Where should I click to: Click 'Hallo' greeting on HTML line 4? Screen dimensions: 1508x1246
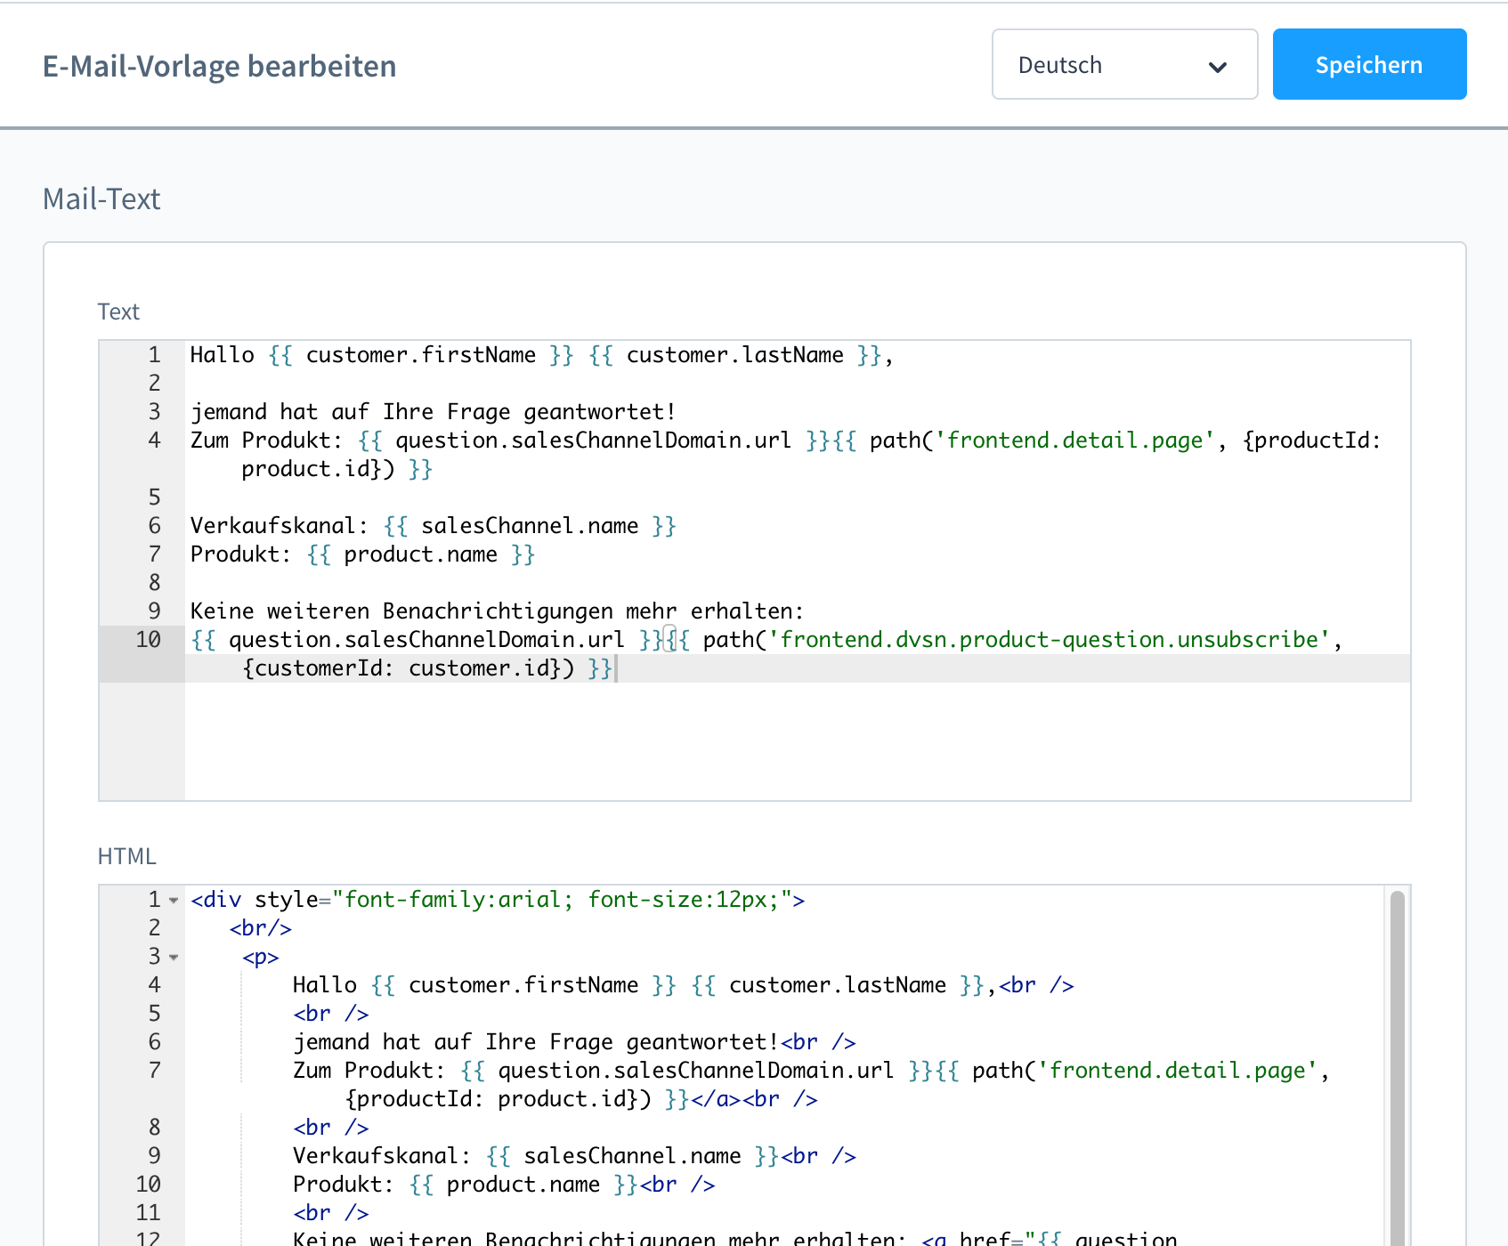point(324,985)
